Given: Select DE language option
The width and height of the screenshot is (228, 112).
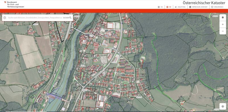Looking at the screenshot, I should (170, 7).
